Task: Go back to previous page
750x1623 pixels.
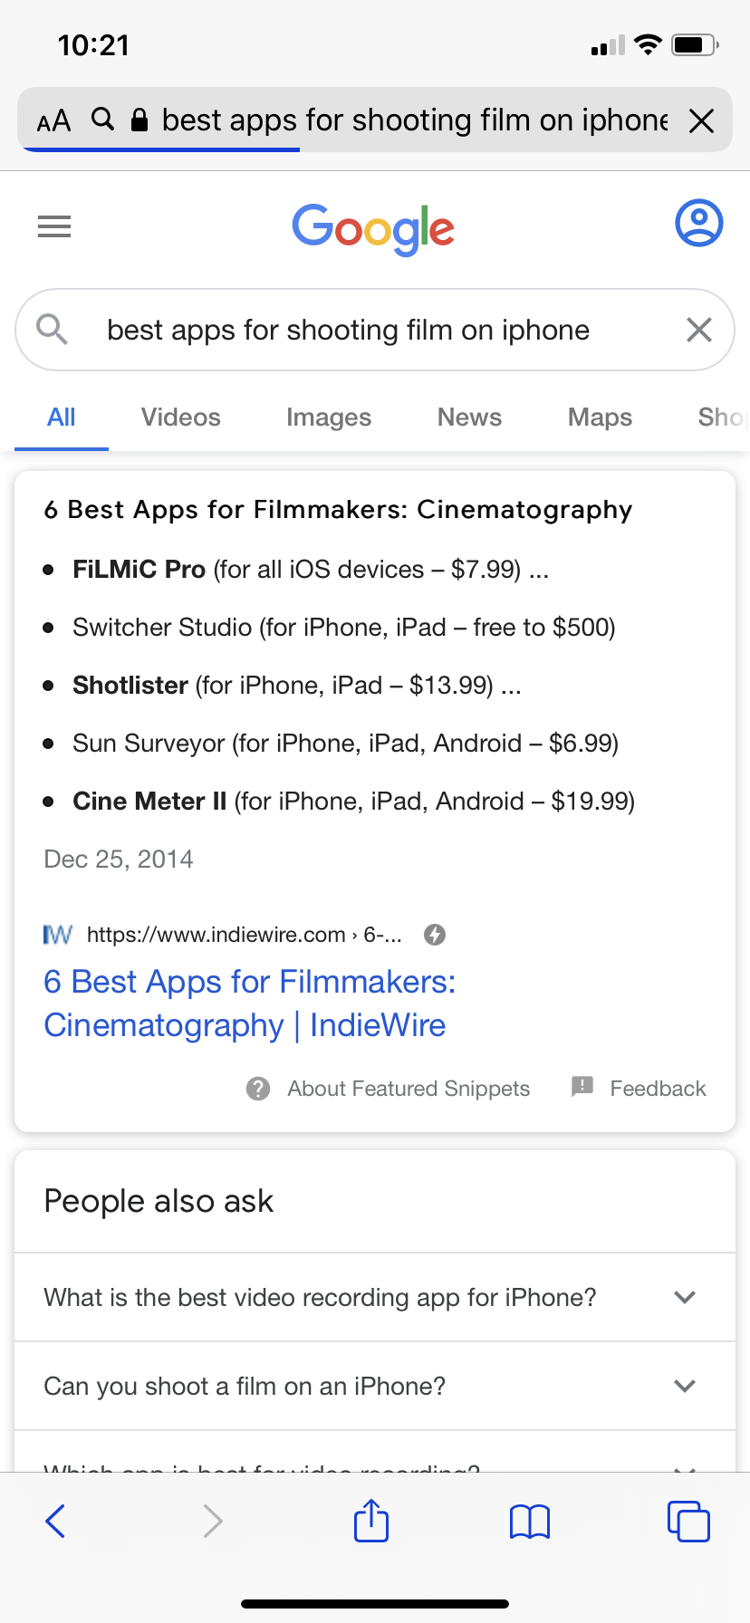Action: (x=56, y=1521)
